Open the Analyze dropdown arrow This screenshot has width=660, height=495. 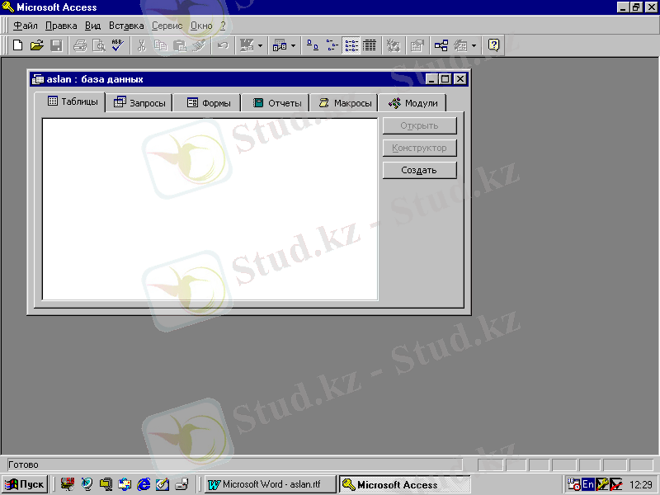point(294,45)
